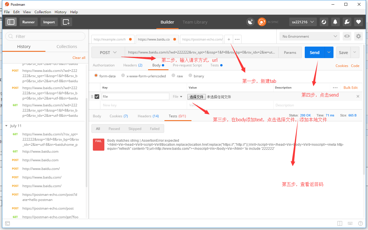This screenshot has width=368, height=230.
Task: Switch to the Collections sidebar tab
Action: click(x=67, y=47)
